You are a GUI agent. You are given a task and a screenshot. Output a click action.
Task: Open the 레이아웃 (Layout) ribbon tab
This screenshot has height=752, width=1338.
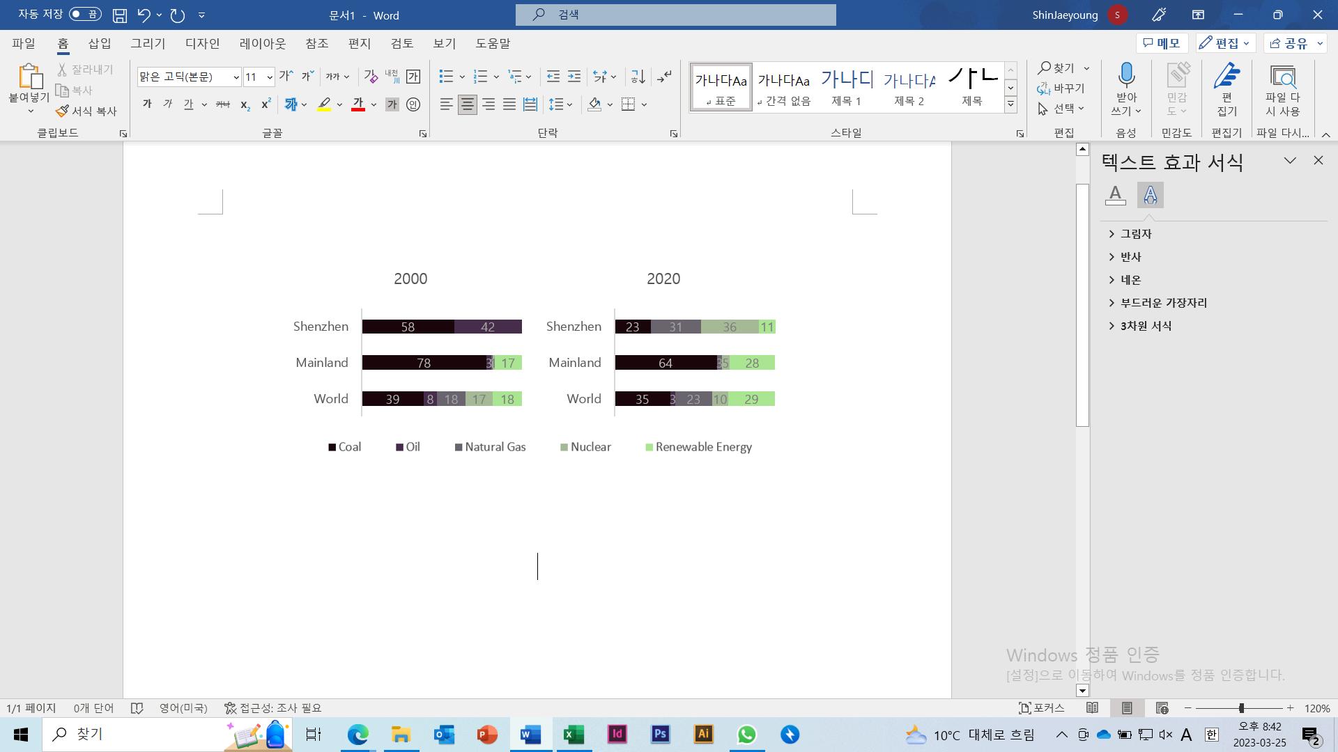263,43
